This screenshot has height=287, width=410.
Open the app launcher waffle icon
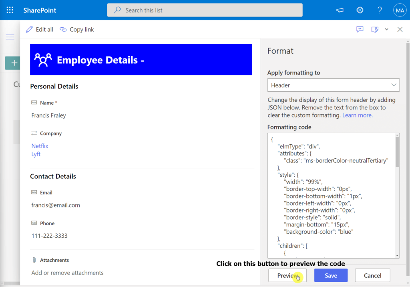point(10,10)
